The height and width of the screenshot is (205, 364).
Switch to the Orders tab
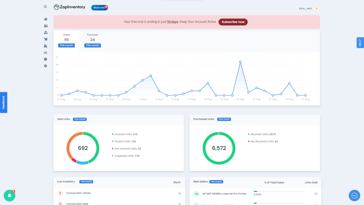coord(66,41)
